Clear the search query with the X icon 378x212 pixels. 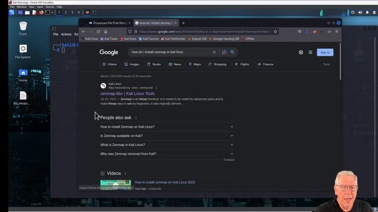(214, 52)
